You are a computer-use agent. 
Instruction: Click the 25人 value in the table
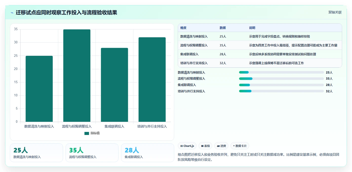(223, 37)
